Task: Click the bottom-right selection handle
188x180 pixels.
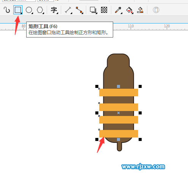Action: [140, 139]
